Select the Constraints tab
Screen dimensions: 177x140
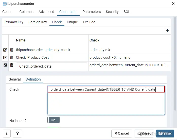click(68, 12)
